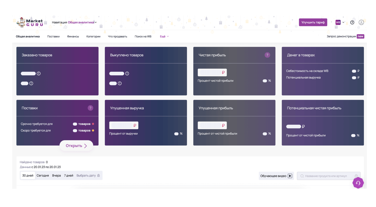Click the lock icon next to Выбрать дату
Viewport: 376px width, 207px height.
click(x=99, y=175)
